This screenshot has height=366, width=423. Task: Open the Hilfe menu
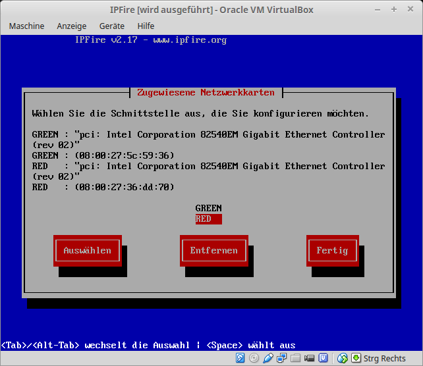pyautogui.click(x=146, y=26)
